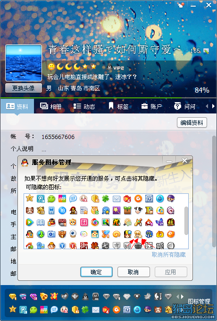Click the ocean avatar thumbnail

(24, 63)
